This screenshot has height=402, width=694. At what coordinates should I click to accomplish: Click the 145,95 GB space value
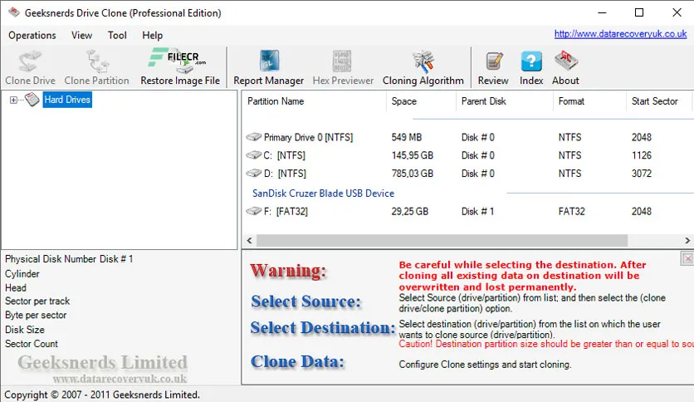click(412, 155)
